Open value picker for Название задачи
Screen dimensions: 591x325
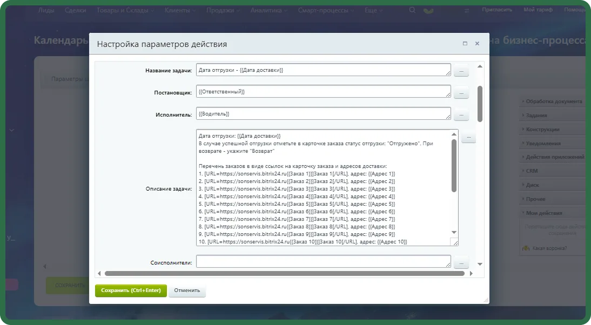click(461, 70)
